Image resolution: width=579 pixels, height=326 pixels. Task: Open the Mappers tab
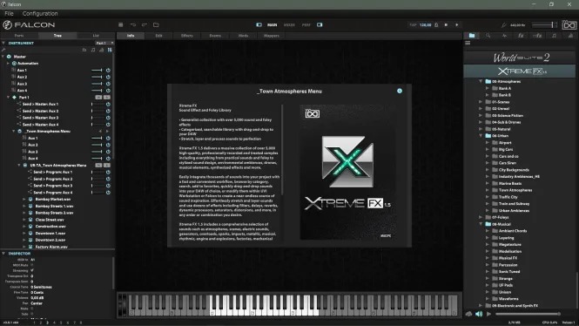point(272,36)
